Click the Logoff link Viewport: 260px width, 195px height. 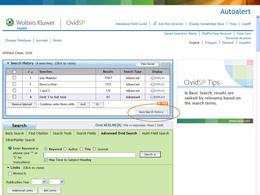(x=246, y=24)
